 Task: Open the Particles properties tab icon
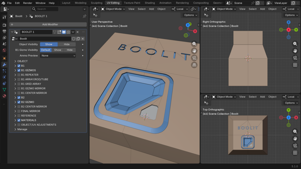[x=4, y=71]
